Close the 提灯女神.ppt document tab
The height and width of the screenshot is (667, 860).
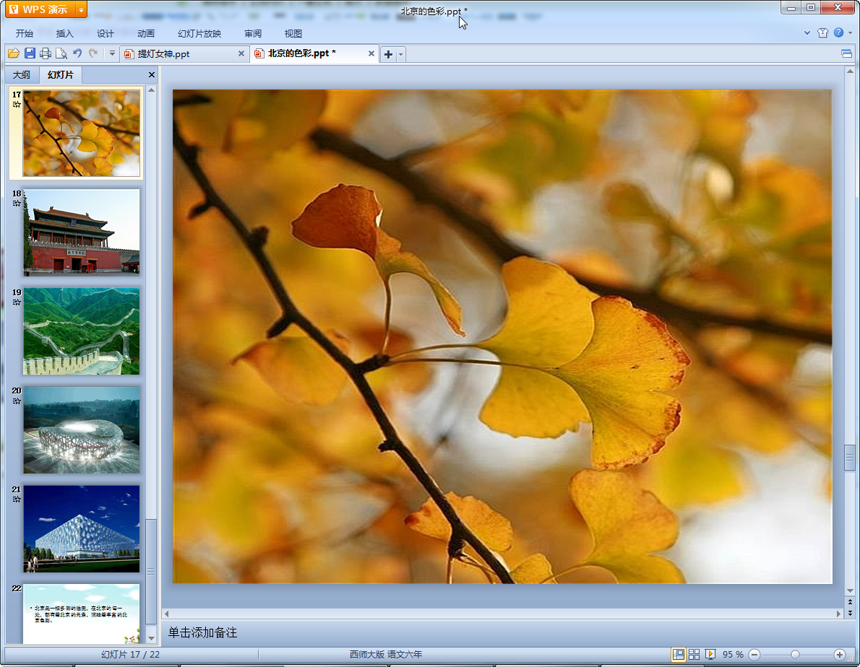[241, 53]
